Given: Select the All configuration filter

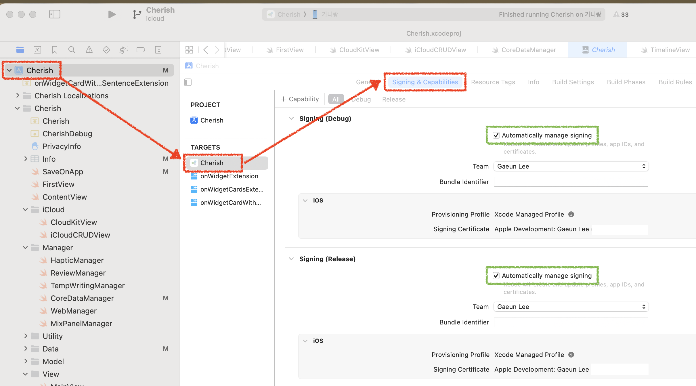Looking at the screenshot, I should tap(336, 99).
